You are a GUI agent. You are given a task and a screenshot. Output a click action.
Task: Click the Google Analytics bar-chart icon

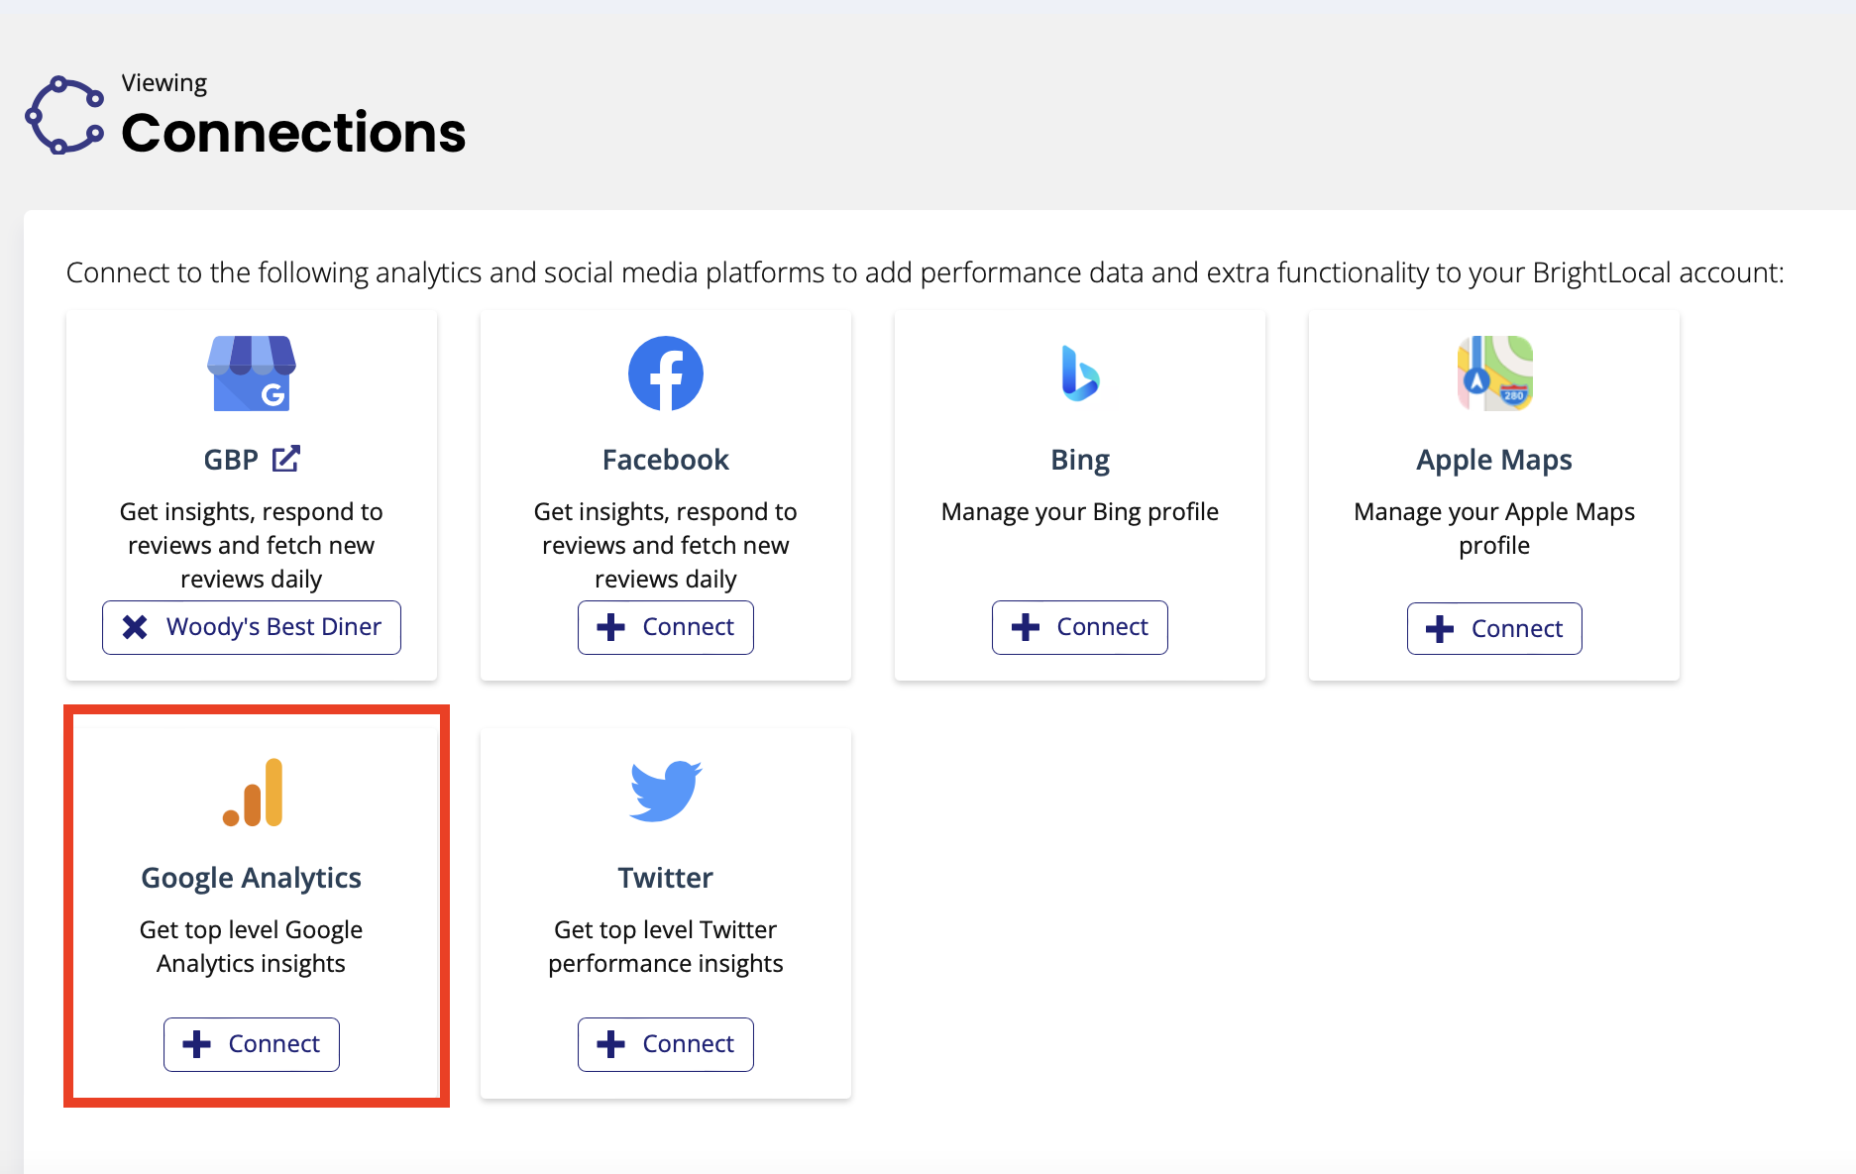pos(252,793)
